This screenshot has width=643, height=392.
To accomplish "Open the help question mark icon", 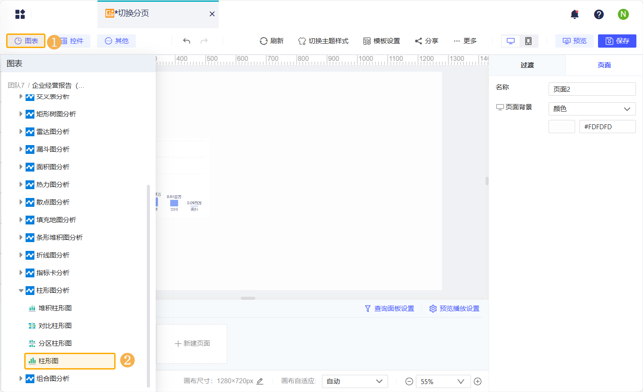I will (599, 15).
